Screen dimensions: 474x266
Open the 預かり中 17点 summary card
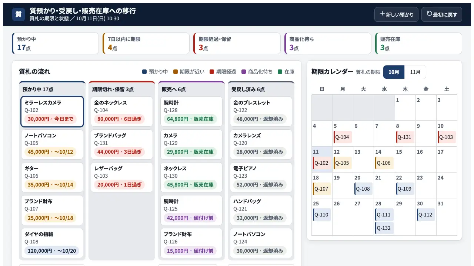point(56,44)
